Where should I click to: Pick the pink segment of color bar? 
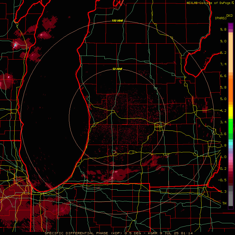[x=231, y=158]
